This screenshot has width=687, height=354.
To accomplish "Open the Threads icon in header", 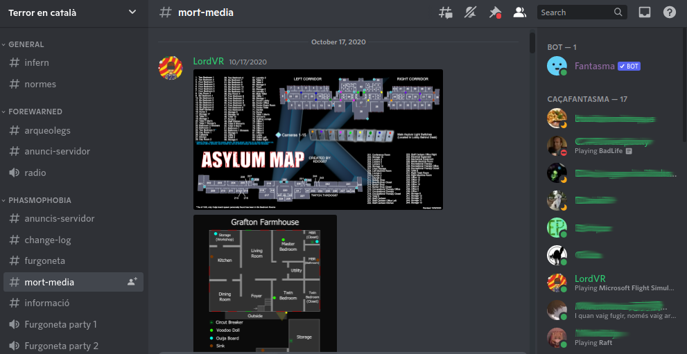I will [x=446, y=12].
